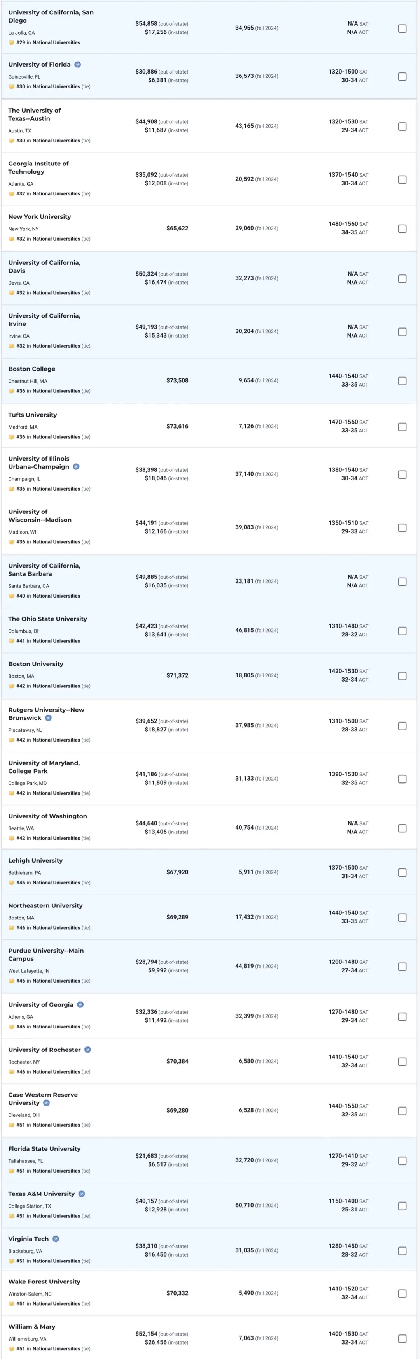This screenshot has width=420, height=1359.
Task: Select the Boston College compare checkbox
Action: [x=402, y=381]
